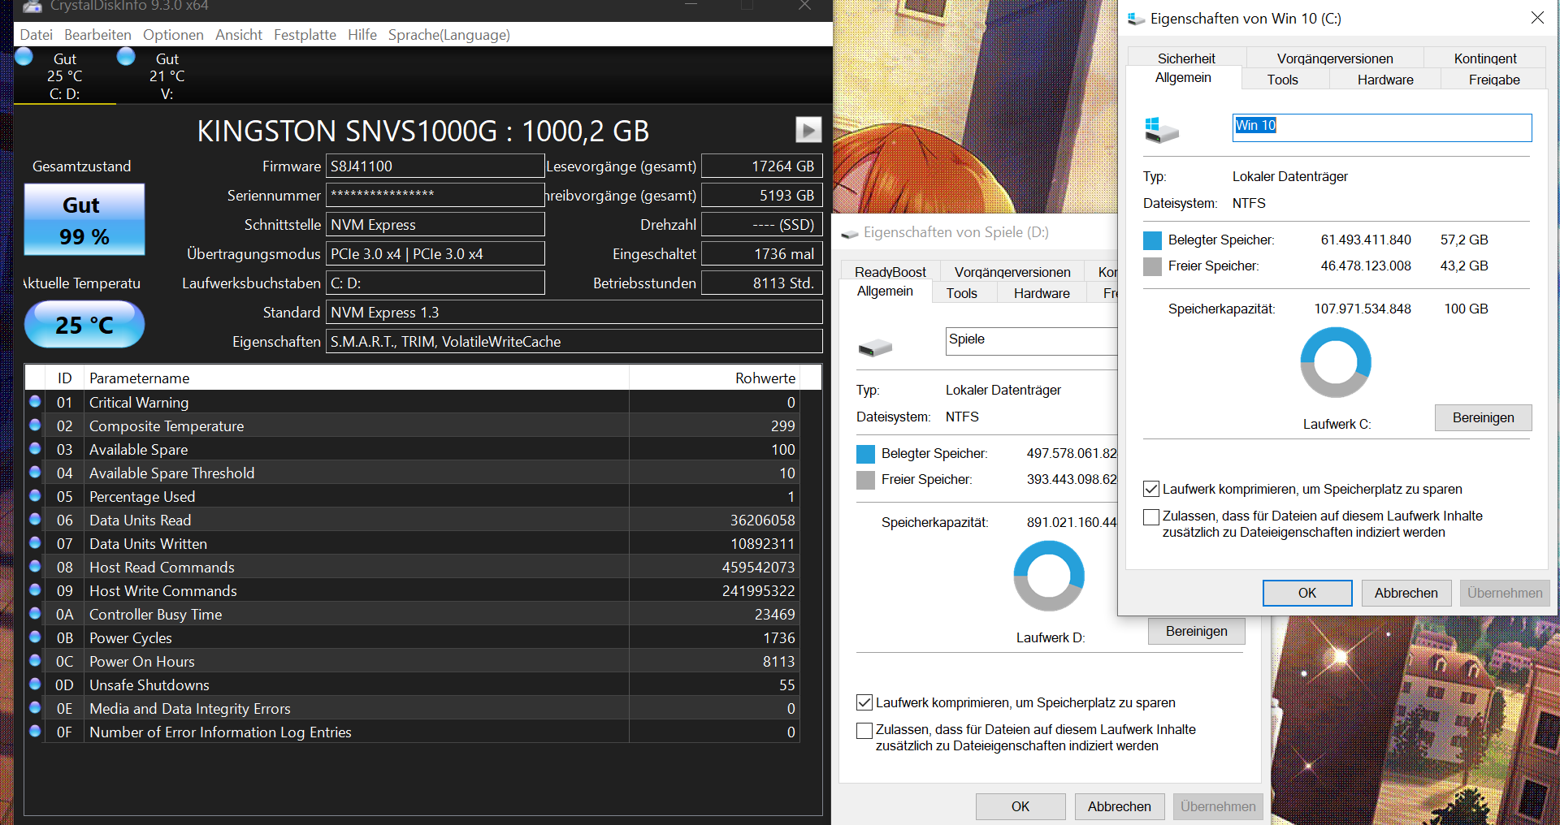Screen dimensions: 1560x825
Task: Click the Data Units Written status dot
Action: point(35,542)
